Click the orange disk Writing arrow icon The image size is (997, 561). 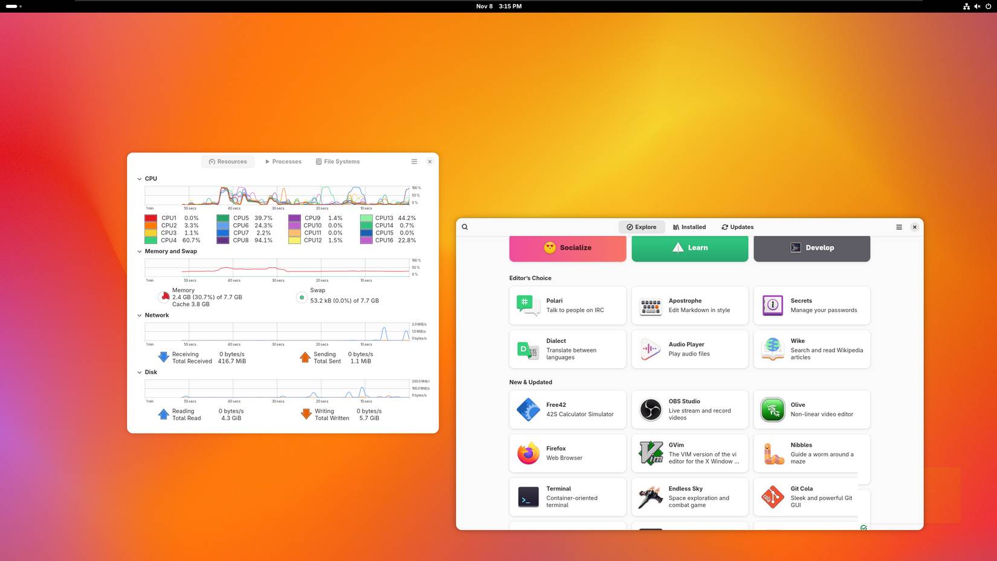306,414
